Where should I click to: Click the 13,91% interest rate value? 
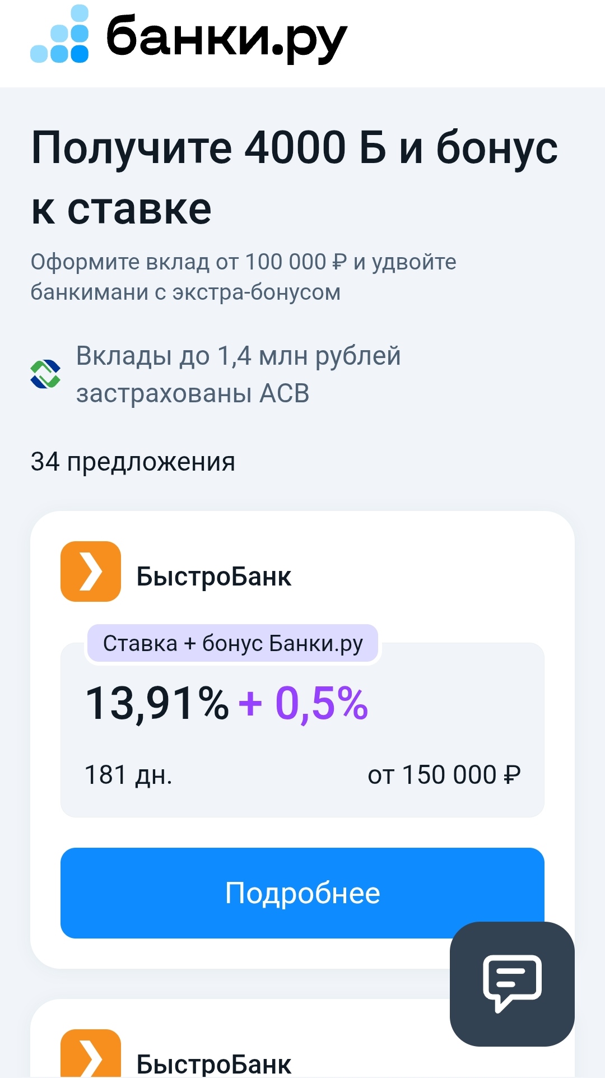(x=157, y=704)
